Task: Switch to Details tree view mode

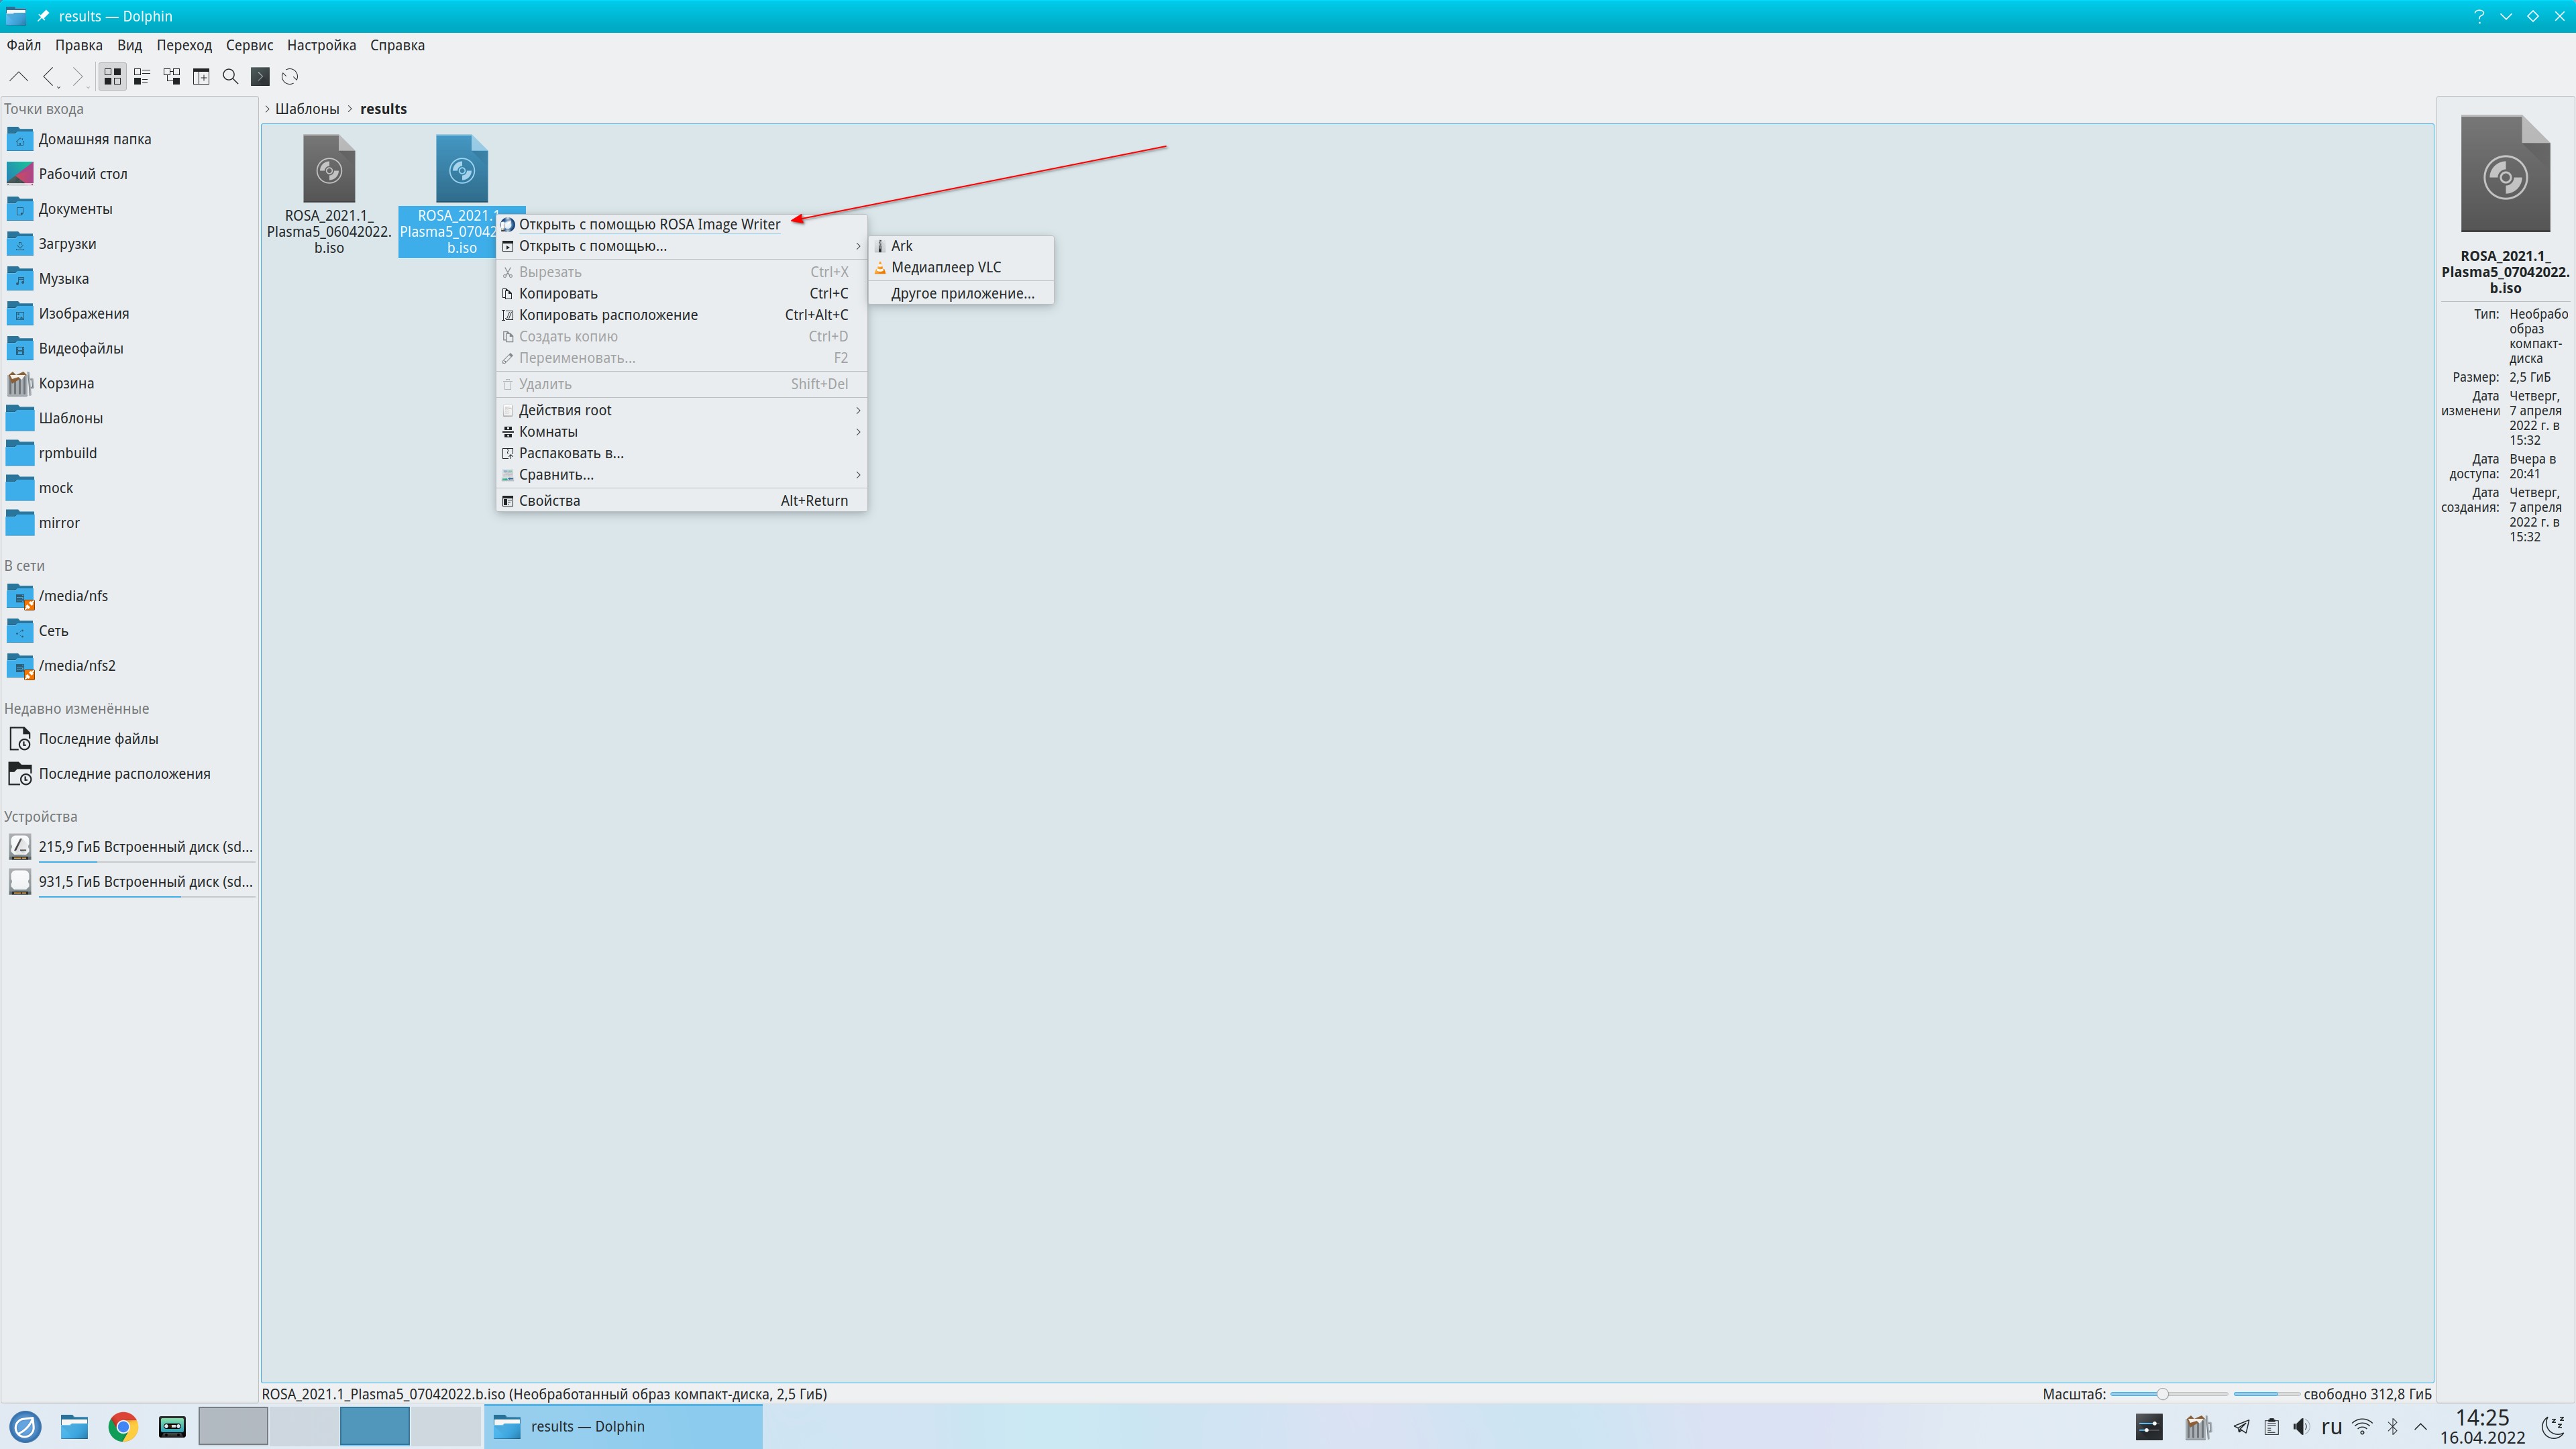Action: [172, 76]
